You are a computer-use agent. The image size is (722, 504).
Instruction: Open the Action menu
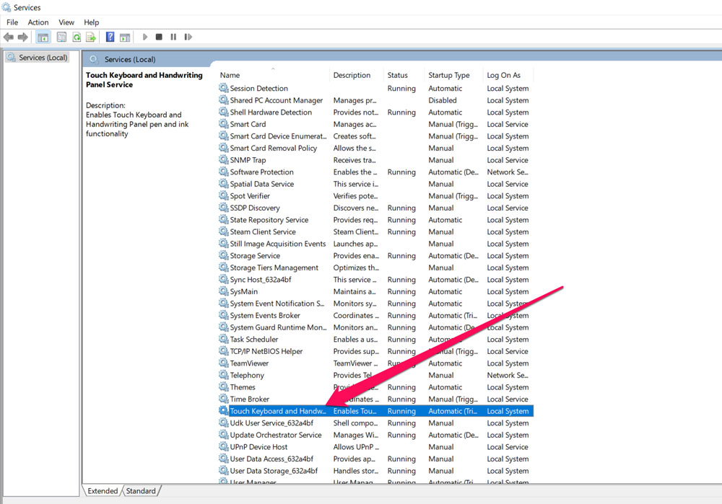(x=38, y=22)
